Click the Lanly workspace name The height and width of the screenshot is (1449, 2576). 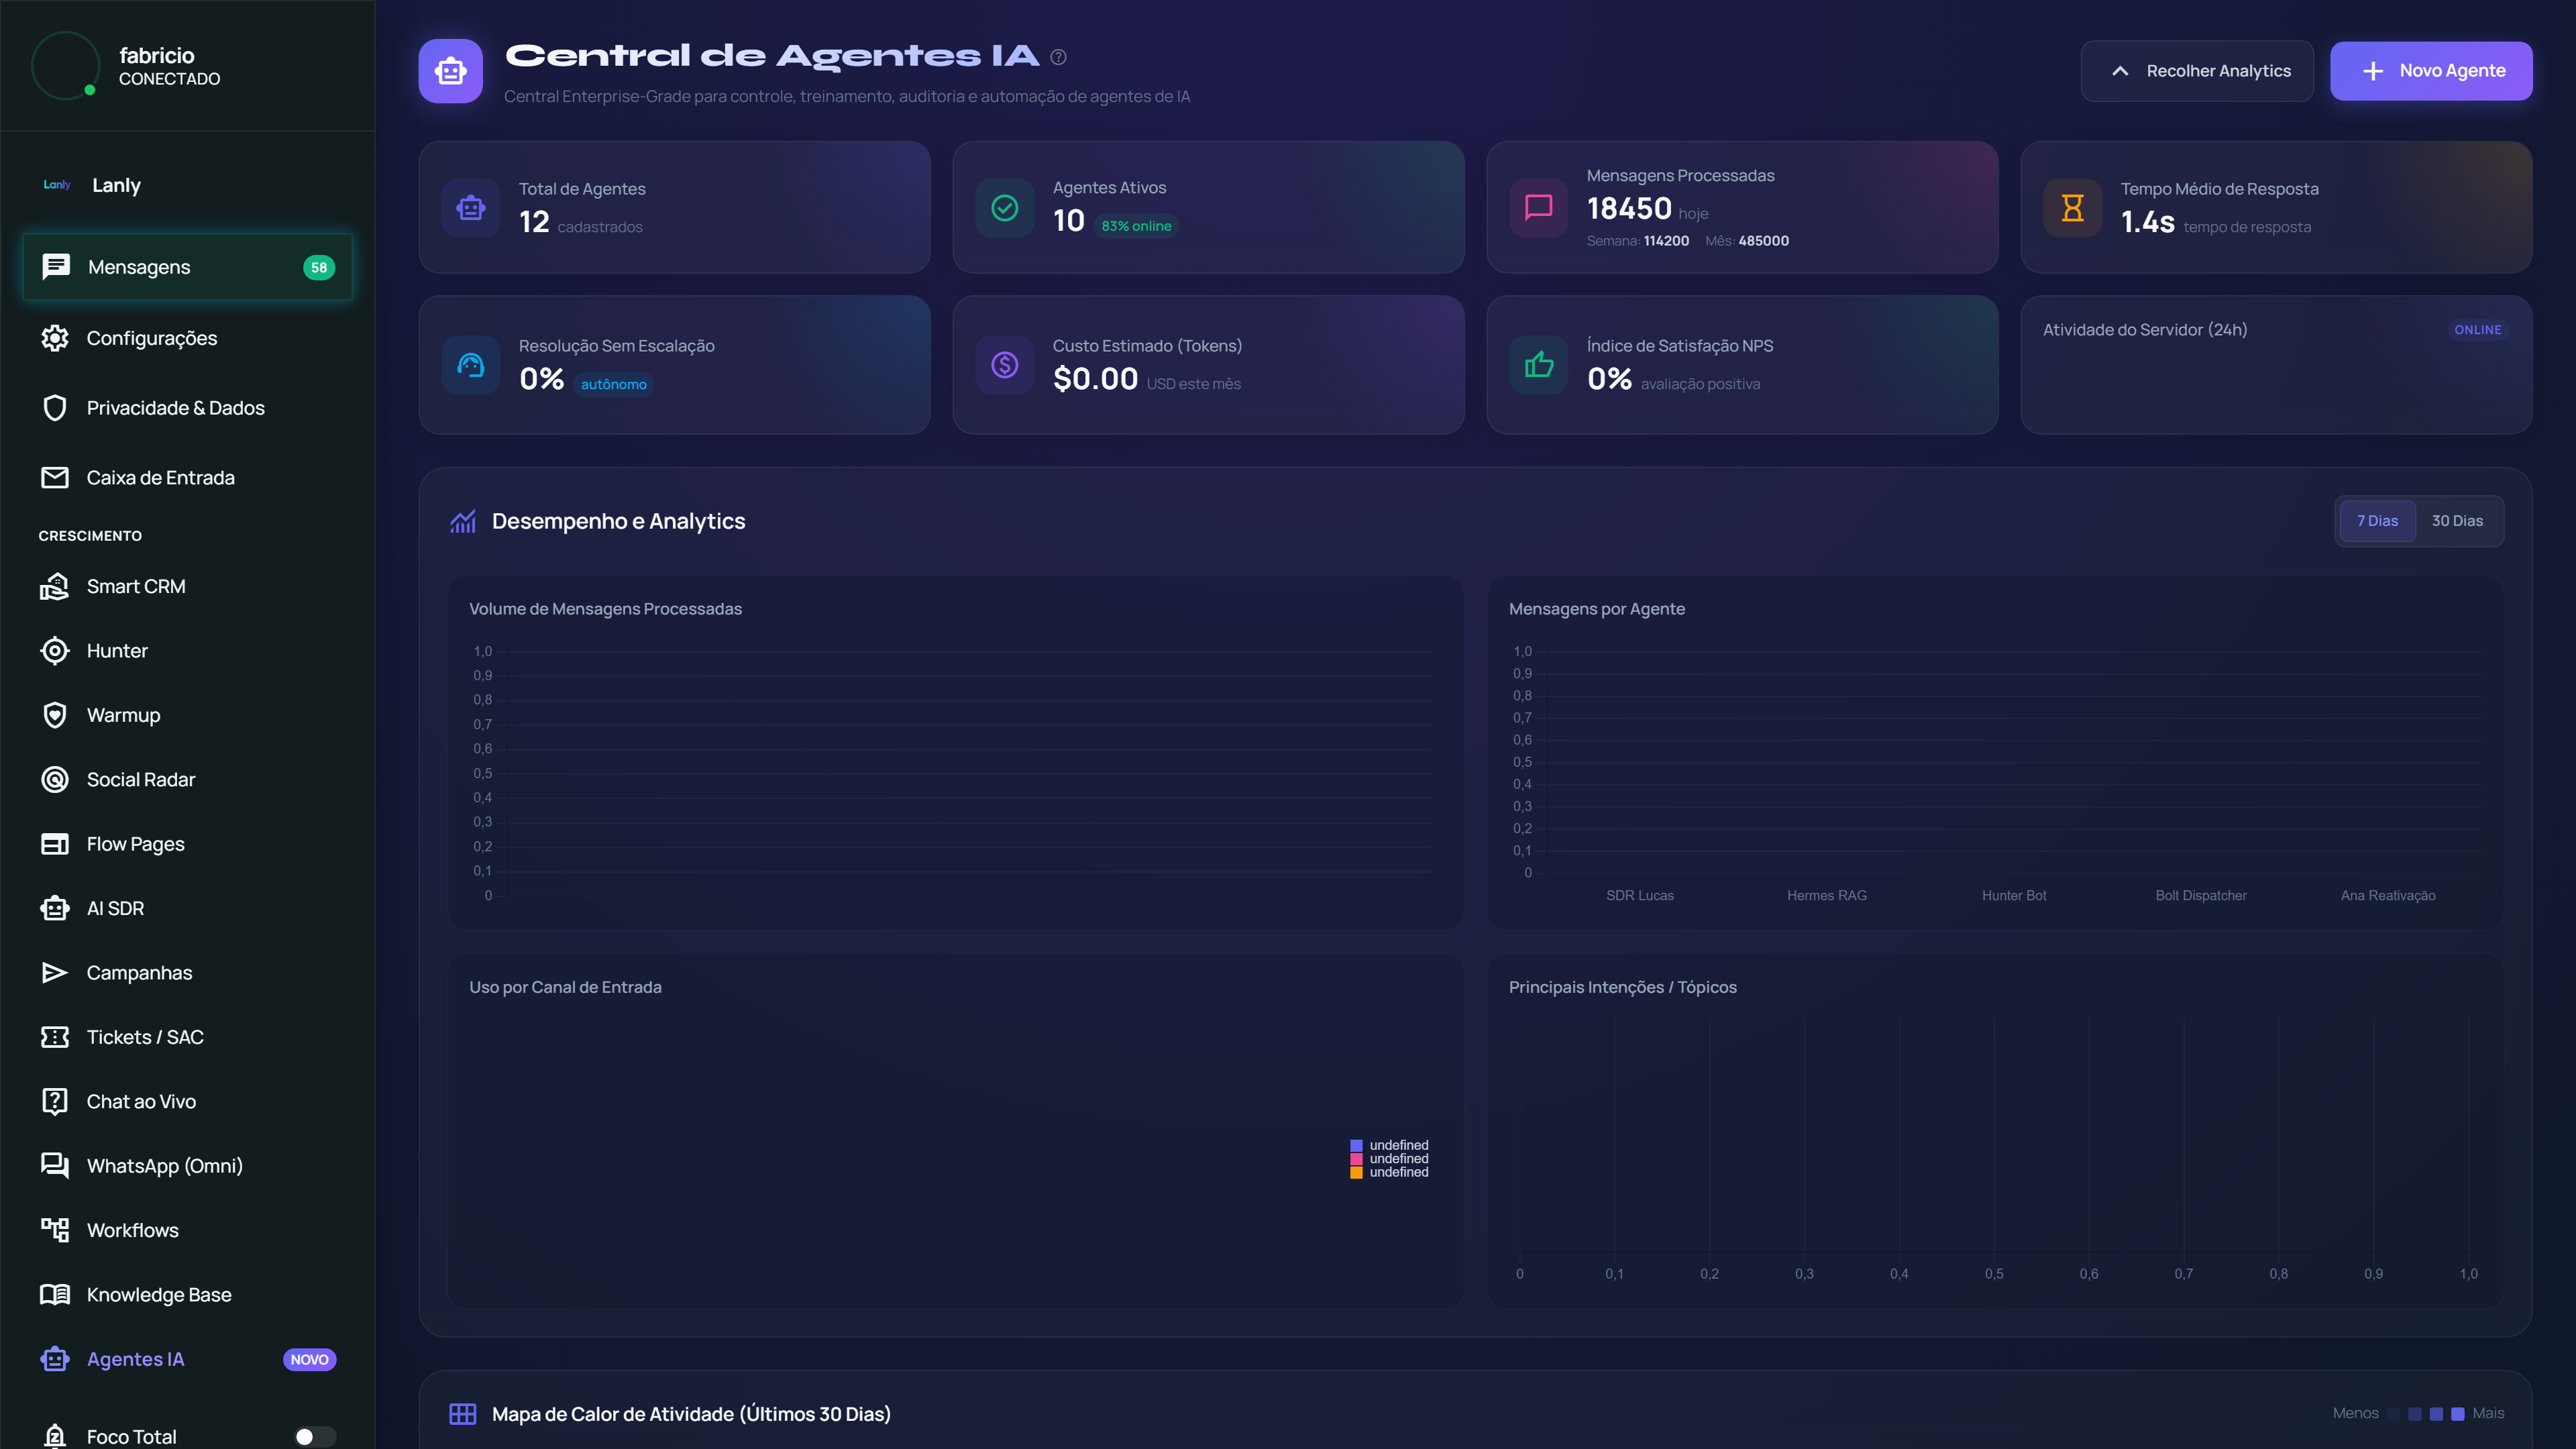[x=116, y=185]
